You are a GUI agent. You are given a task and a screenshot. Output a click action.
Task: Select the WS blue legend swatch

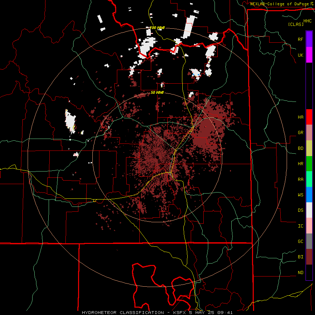point(309,195)
